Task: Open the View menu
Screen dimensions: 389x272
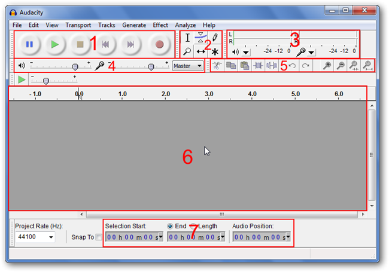Action: (52, 25)
